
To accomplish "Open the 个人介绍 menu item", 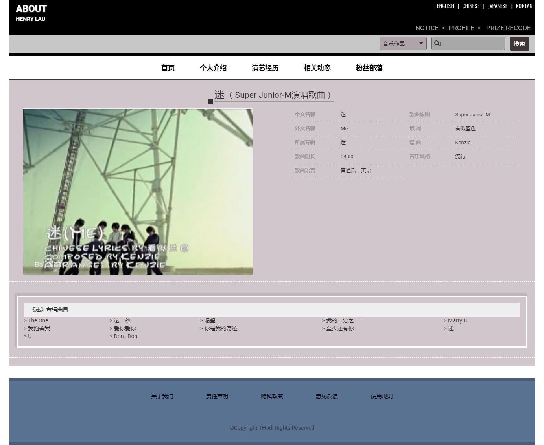I will click(213, 68).
